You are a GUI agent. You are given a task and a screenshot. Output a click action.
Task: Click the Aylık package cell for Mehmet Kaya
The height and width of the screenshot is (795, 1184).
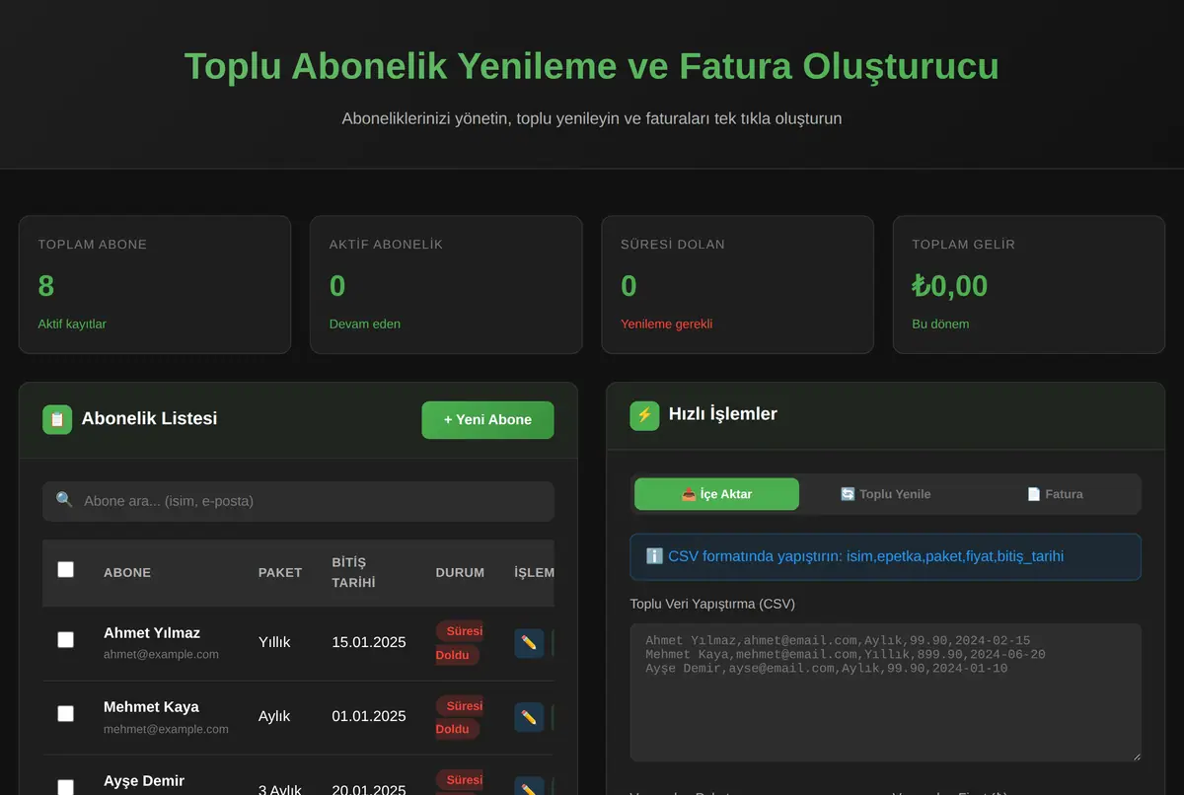274,716
